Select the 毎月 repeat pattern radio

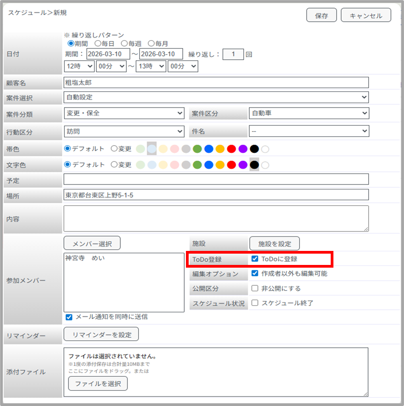(151, 44)
